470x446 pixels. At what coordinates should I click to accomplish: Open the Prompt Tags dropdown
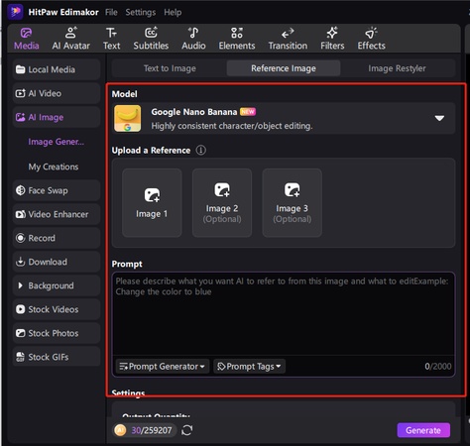point(249,366)
